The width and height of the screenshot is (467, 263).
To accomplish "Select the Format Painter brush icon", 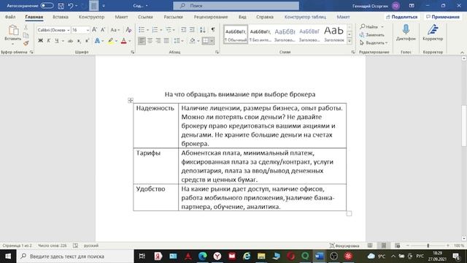I will pyautogui.click(x=26, y=43).
